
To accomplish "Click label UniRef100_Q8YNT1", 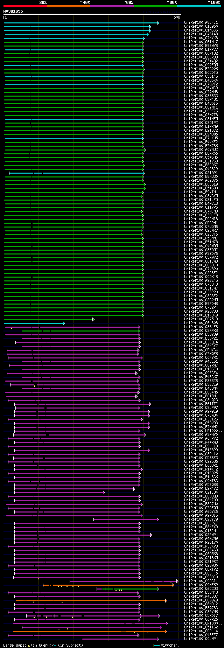I will [x=201, y=107].
